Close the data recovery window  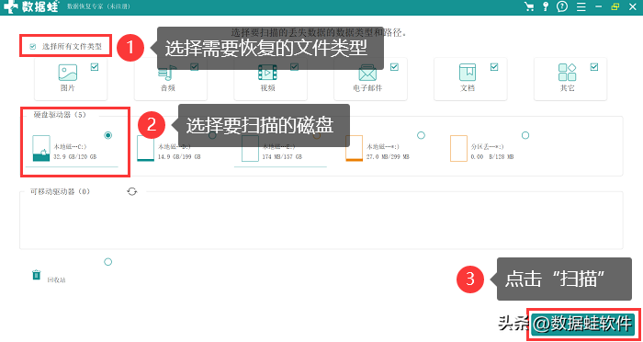pyautogui.click(x=632, y=6)
